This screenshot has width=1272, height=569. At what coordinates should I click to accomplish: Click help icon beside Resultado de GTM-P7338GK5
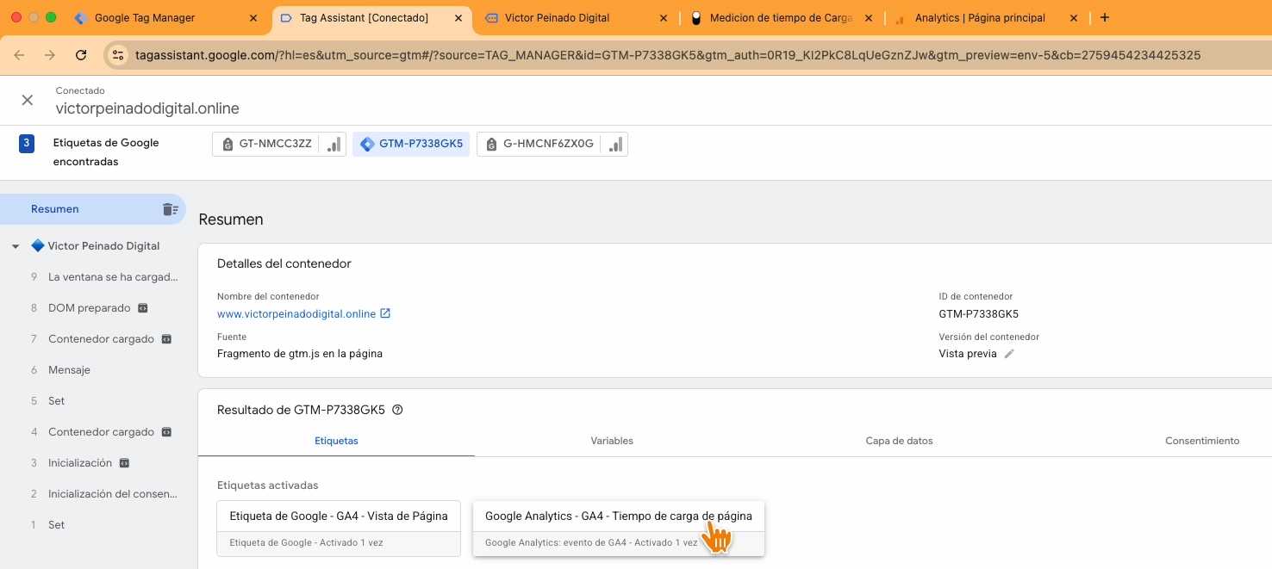coord(397,410)
